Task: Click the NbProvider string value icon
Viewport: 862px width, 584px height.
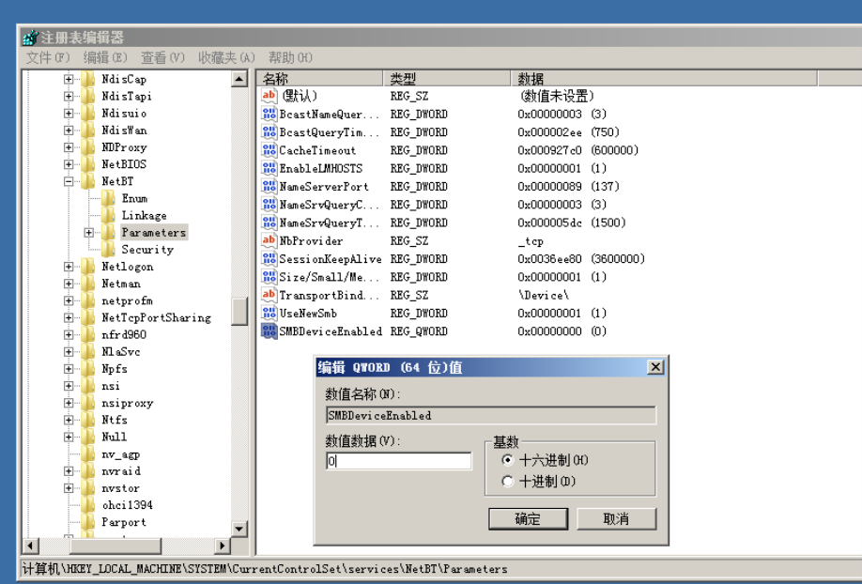Action: click(x=269, y=240)
